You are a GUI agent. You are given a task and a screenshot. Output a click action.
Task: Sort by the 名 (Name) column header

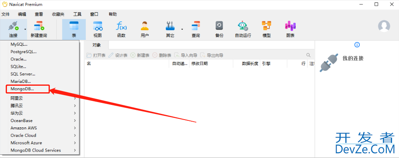click(127, 64)
